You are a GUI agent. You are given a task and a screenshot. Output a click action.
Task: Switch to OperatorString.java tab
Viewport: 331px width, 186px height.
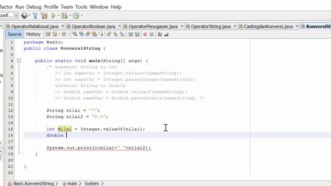pyautogui.click(x=210, y=26)
